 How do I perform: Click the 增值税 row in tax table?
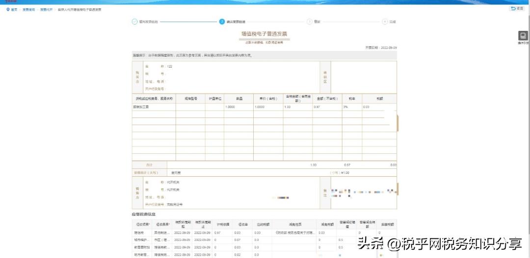click(265, 233)
